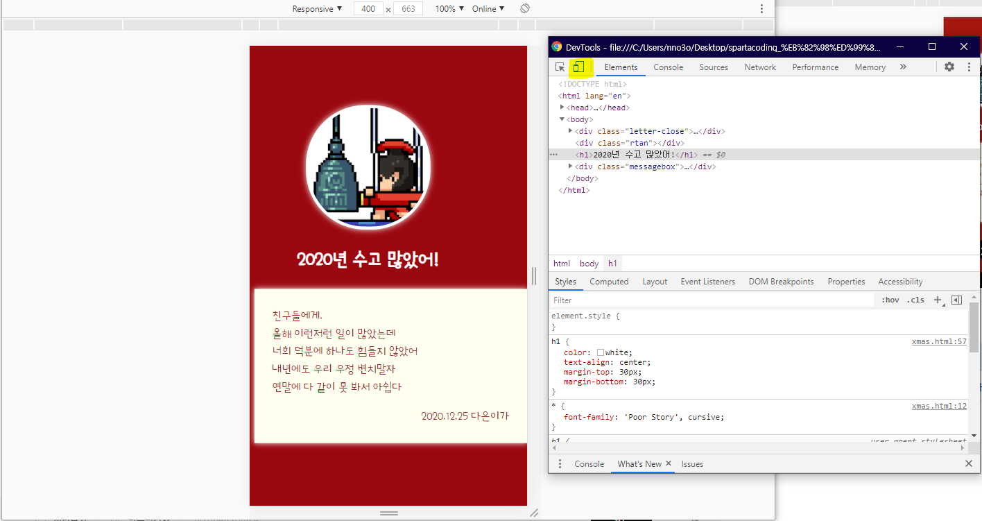Open the 100% zoom dropdown
The width and height of the screenshot is (982, 521).
click(449, 8)
